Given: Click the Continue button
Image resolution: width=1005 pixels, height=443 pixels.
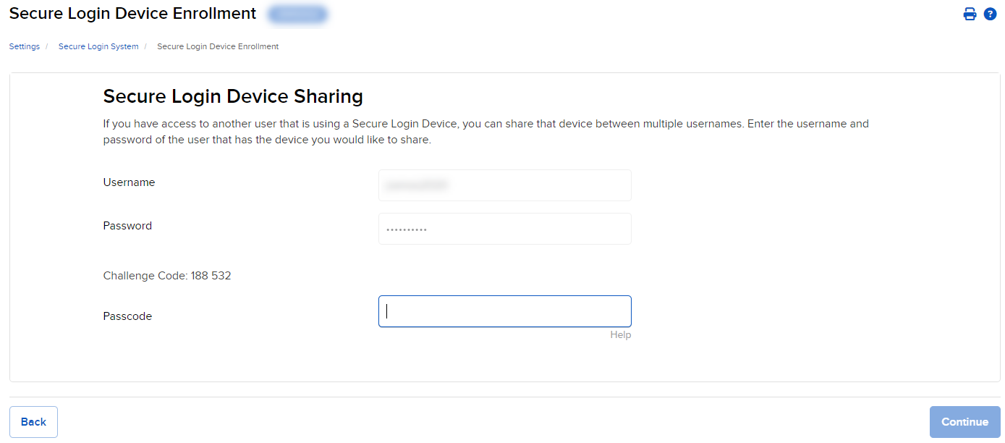Looking at the screenshot, I should pyautogui.click(x=964, y=421).
